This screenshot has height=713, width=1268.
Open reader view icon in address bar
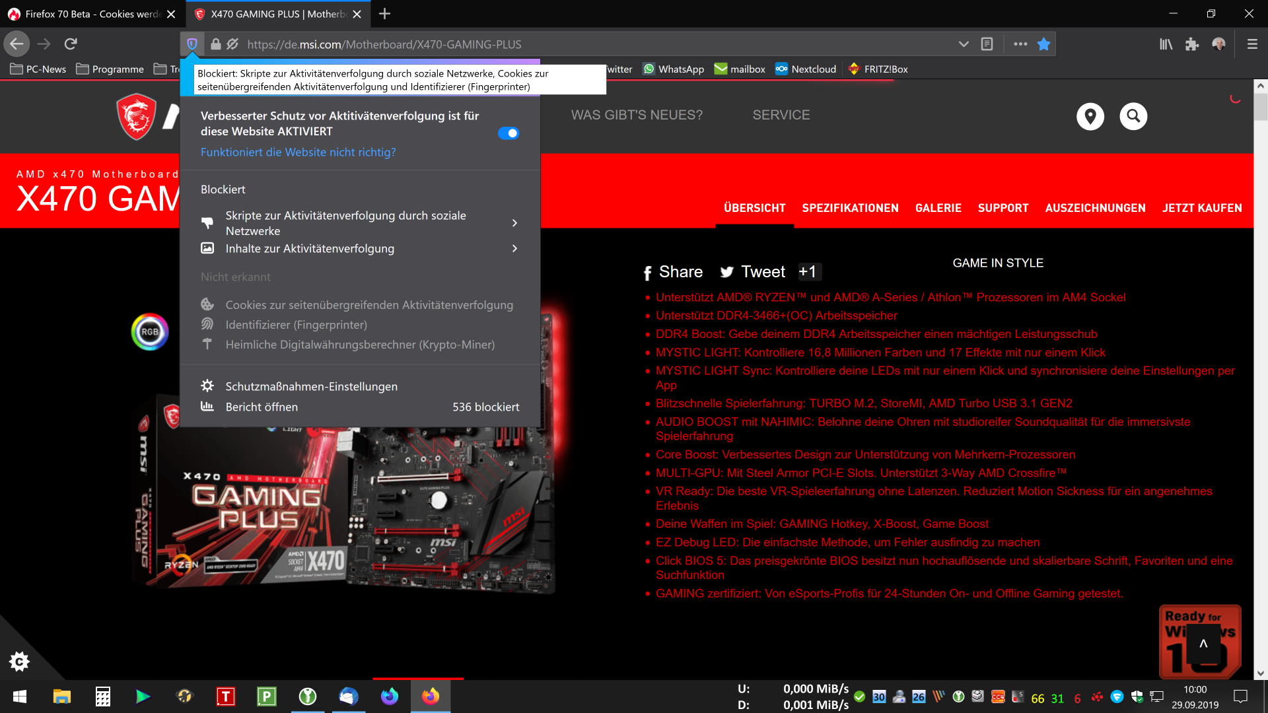pyautogui.click(x=987, y=44)
